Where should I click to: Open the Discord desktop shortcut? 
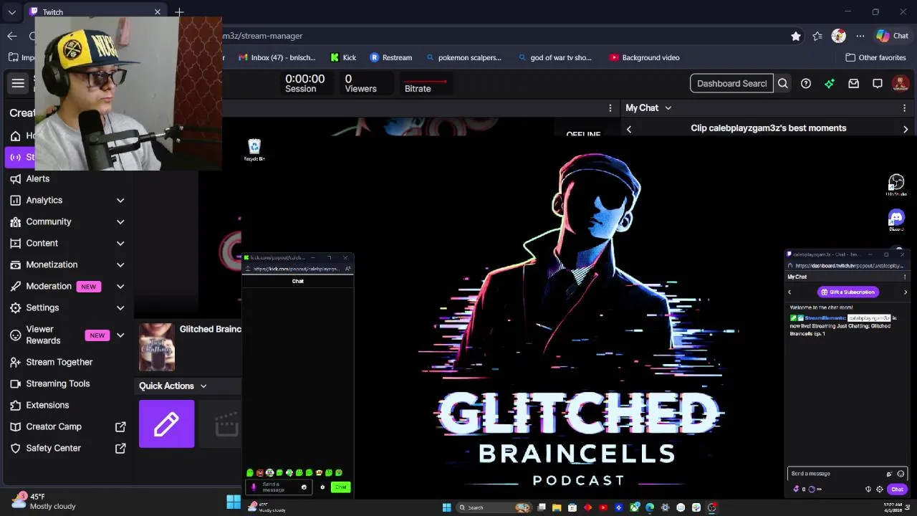[x=896, y=219]
